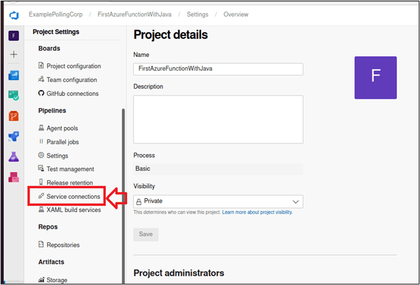Click the Boards section heading
The width and height of the screenshot is (420, 285).
[49, 49]
